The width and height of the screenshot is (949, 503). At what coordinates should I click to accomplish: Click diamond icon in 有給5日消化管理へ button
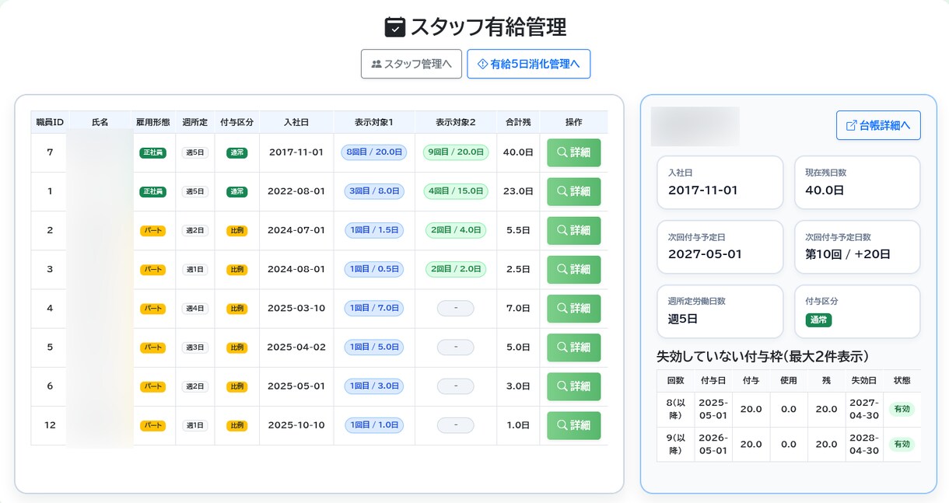(x=482, y=64)
